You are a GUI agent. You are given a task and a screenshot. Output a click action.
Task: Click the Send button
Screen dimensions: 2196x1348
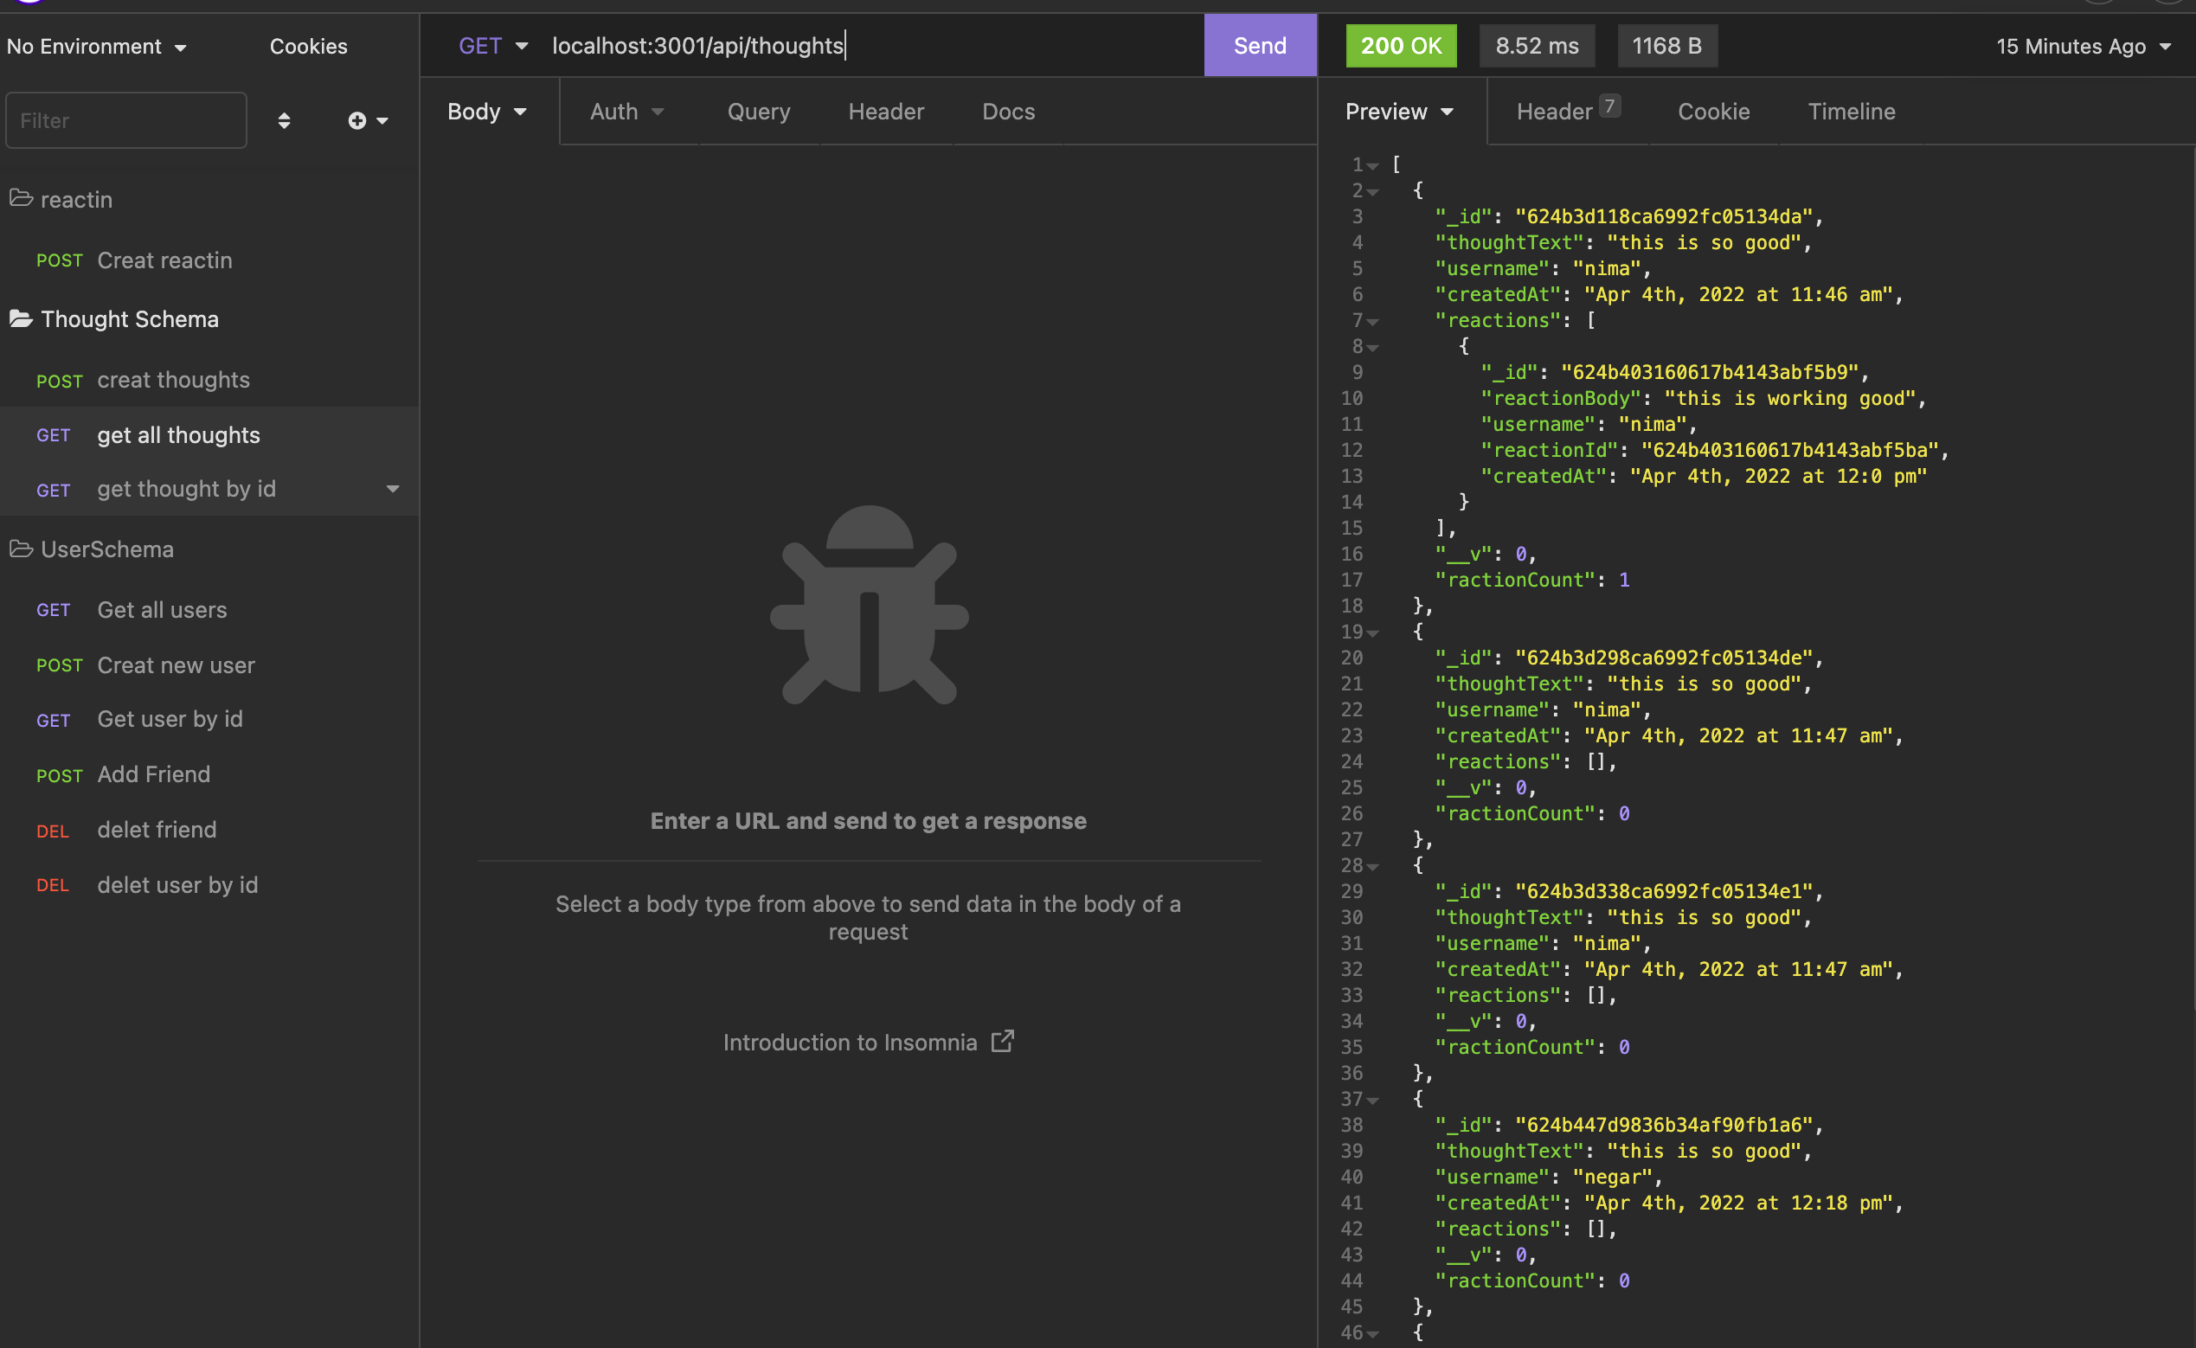tap(1259, 46)
